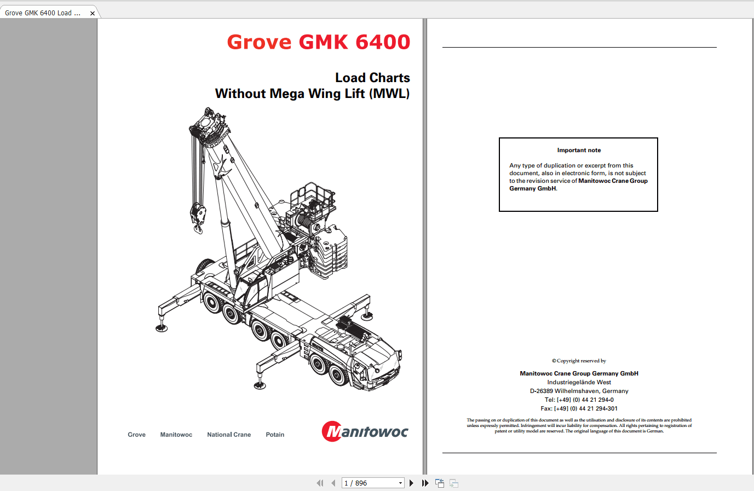754x491 pixels.
Task: Go to the first page of the document
Action: tap(320, 483)
